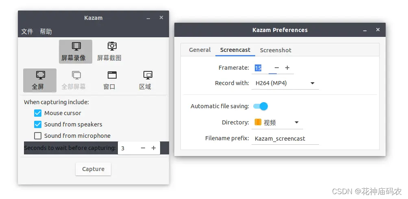Choose 窗口 window capture icon
The width and height of the screenshot is (408, 199).
click(x=109, y=80)
